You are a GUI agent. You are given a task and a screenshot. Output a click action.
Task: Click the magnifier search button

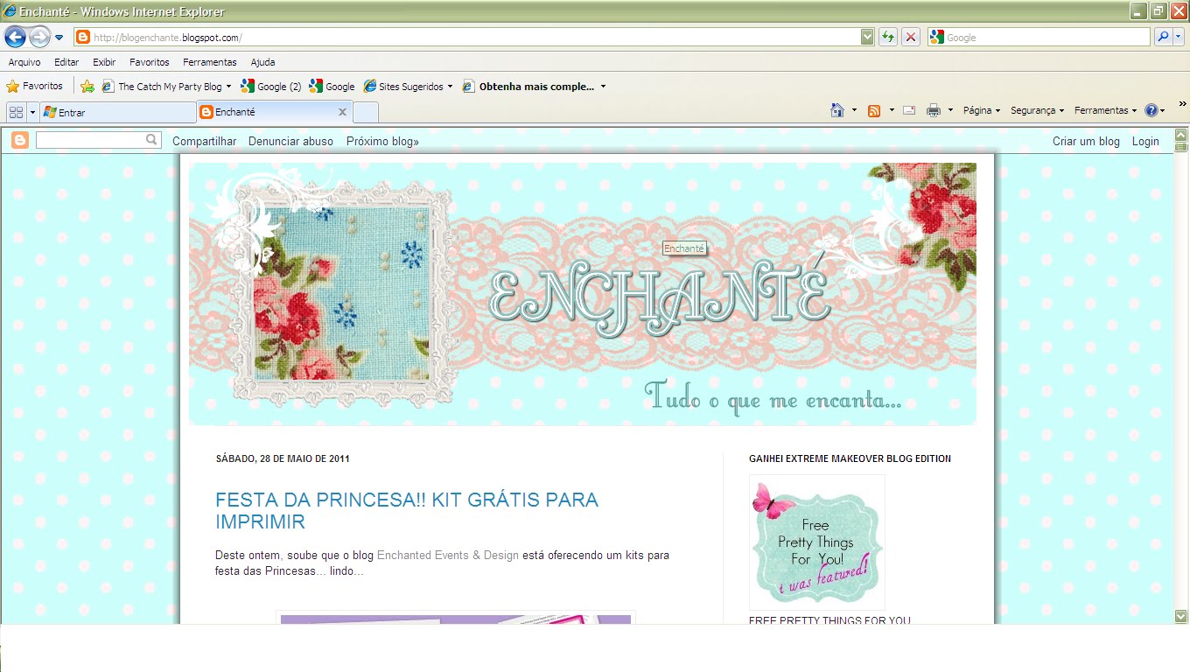coord(1162,37)
